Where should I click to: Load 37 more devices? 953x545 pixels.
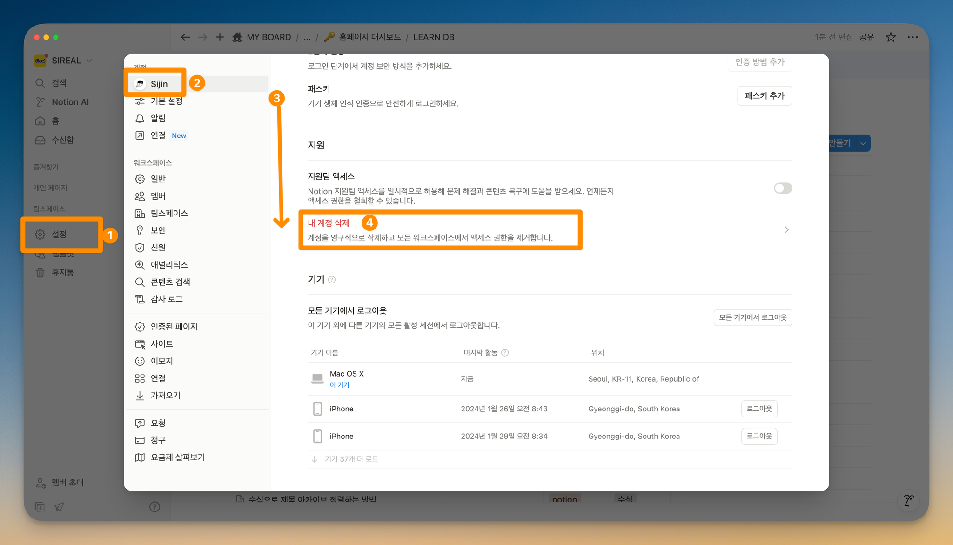[345, 459]
